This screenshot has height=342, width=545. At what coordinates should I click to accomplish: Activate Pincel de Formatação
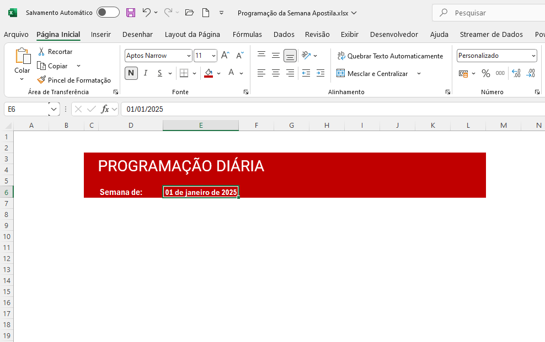[x=74, y=80]
